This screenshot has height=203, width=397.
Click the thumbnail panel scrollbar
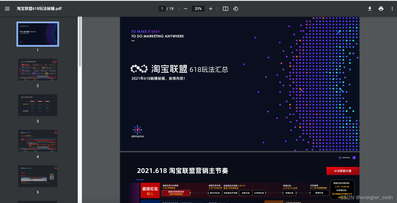coord(80,42)
